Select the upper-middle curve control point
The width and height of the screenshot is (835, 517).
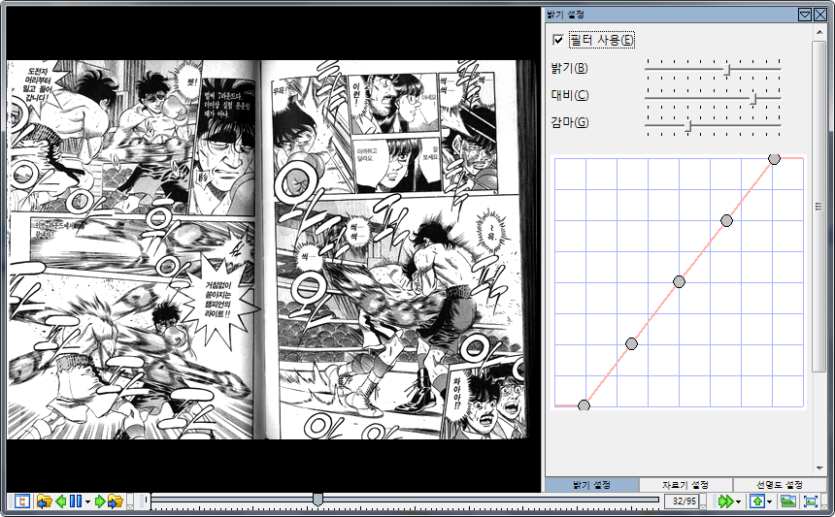point(726,221)
